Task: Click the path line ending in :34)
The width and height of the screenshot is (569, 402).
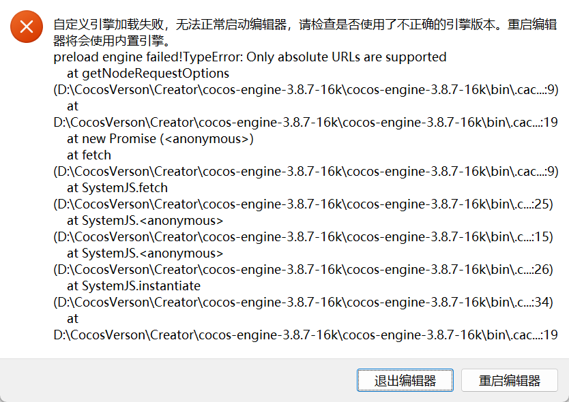Action: click(306, 303)
